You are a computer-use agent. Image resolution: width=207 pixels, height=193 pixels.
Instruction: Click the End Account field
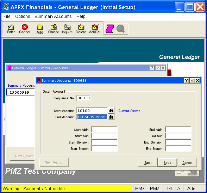tap(92, 117)
